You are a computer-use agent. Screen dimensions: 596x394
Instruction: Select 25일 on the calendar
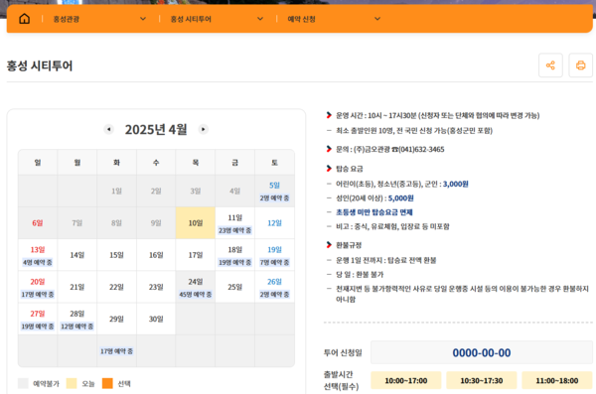[x=234, y=287]
